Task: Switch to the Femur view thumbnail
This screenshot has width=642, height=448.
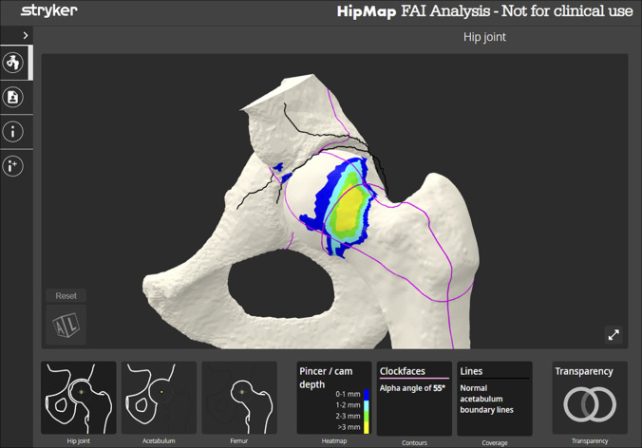Action: pos(239,398)
